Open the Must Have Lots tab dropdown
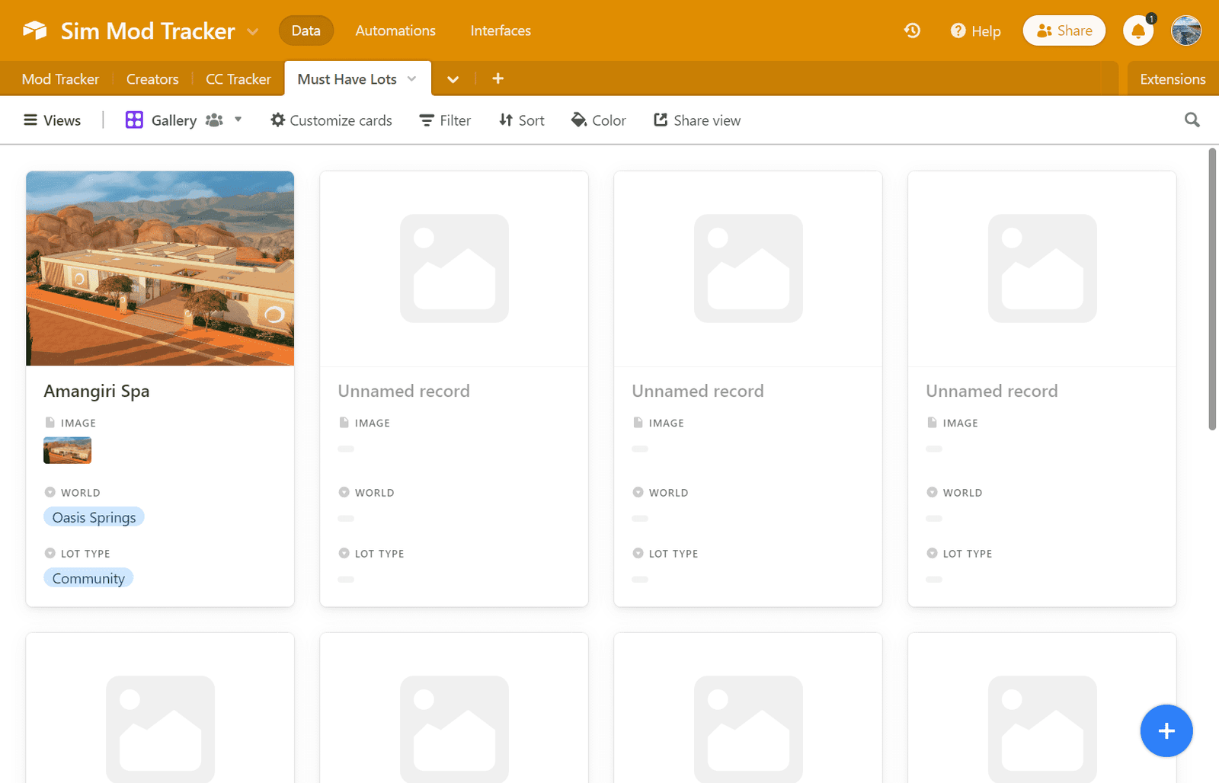Viewport: 1219px width, 783px height. click(x=412, y=79)
